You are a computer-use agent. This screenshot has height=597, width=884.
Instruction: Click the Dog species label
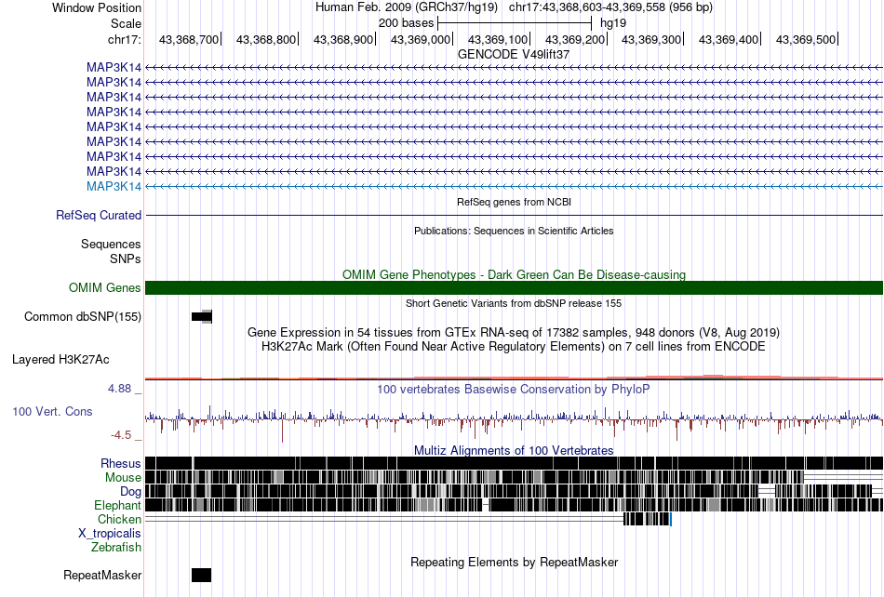130,492
